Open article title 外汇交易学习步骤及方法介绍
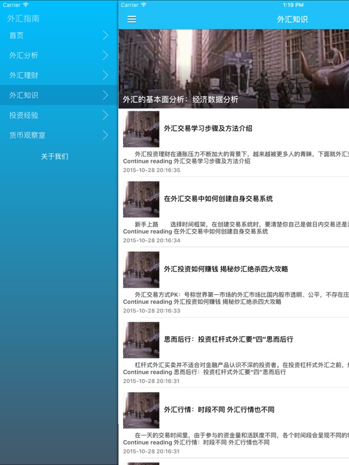 pyautogui.click(x=208, y=128)
